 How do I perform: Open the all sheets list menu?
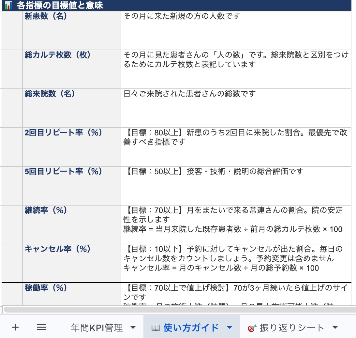click(41, 327)
